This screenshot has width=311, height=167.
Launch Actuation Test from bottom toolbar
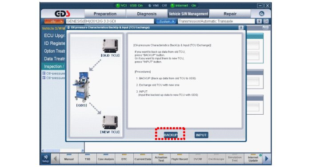click(161, 159)
